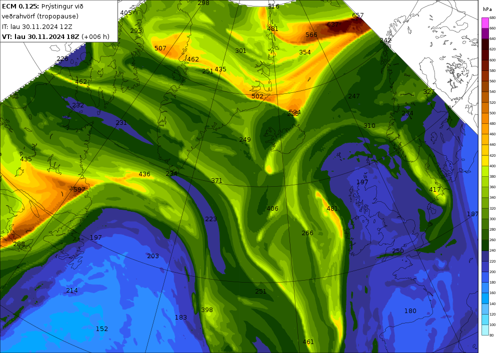Click the map value '180'

click(x=410, y=311)
